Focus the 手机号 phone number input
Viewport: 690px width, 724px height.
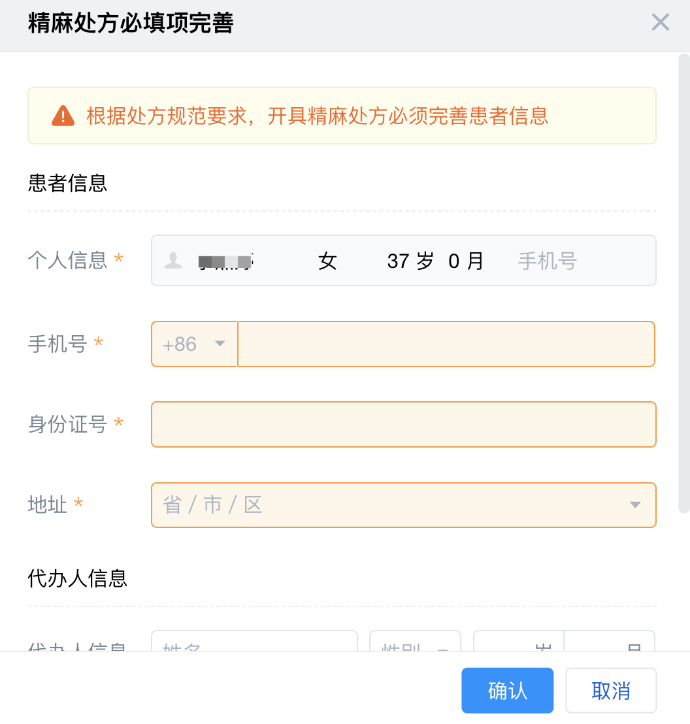[x=446, y=344]
